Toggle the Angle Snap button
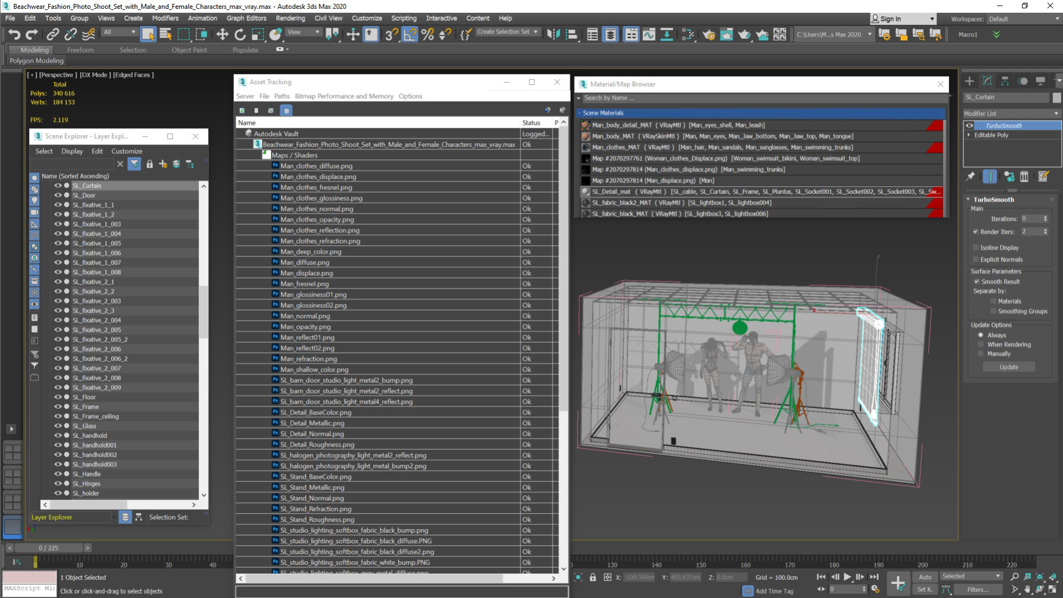 (410, 34)
